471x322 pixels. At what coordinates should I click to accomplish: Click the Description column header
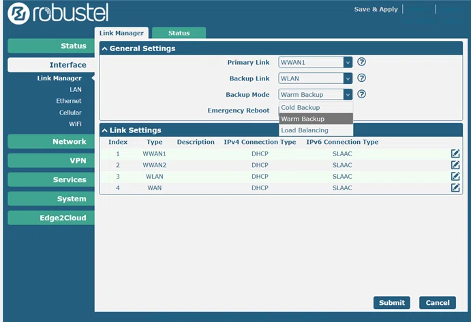click(196, 142)
